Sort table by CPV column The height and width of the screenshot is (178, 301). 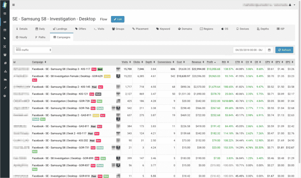(269, 62)
